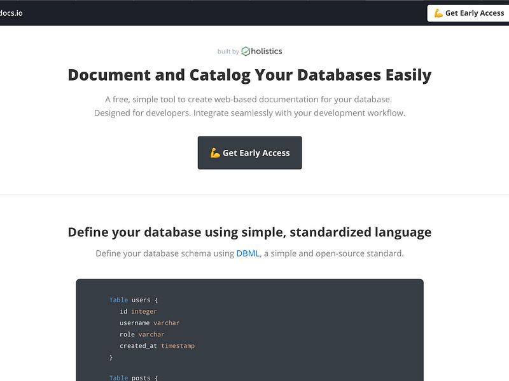Viewport: 509px width, 381px height.
Task: Click the docs.io site name in header
Action: [x=11, y=13]
